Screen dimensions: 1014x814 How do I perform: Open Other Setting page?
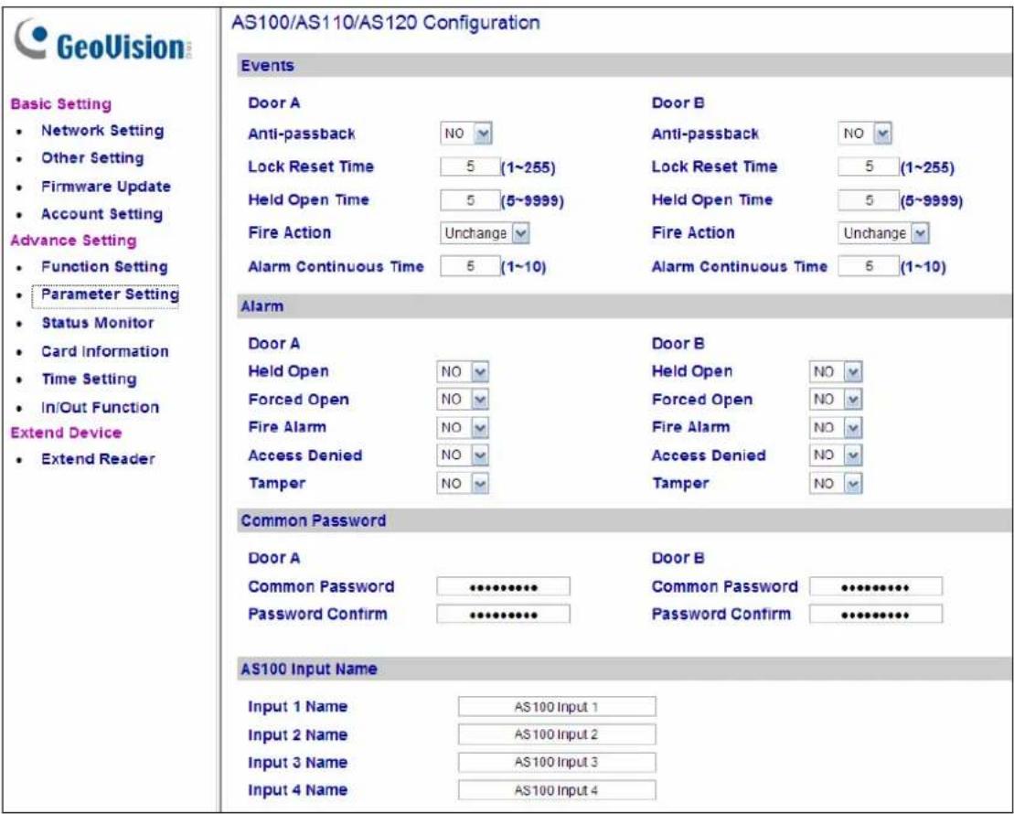92,158
